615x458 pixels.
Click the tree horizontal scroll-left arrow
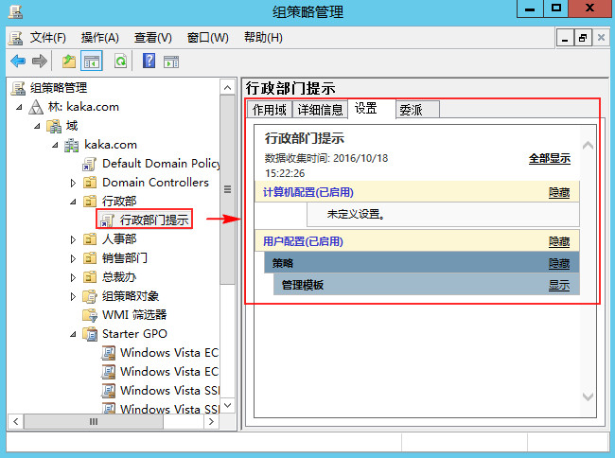(x=16, y=421)
